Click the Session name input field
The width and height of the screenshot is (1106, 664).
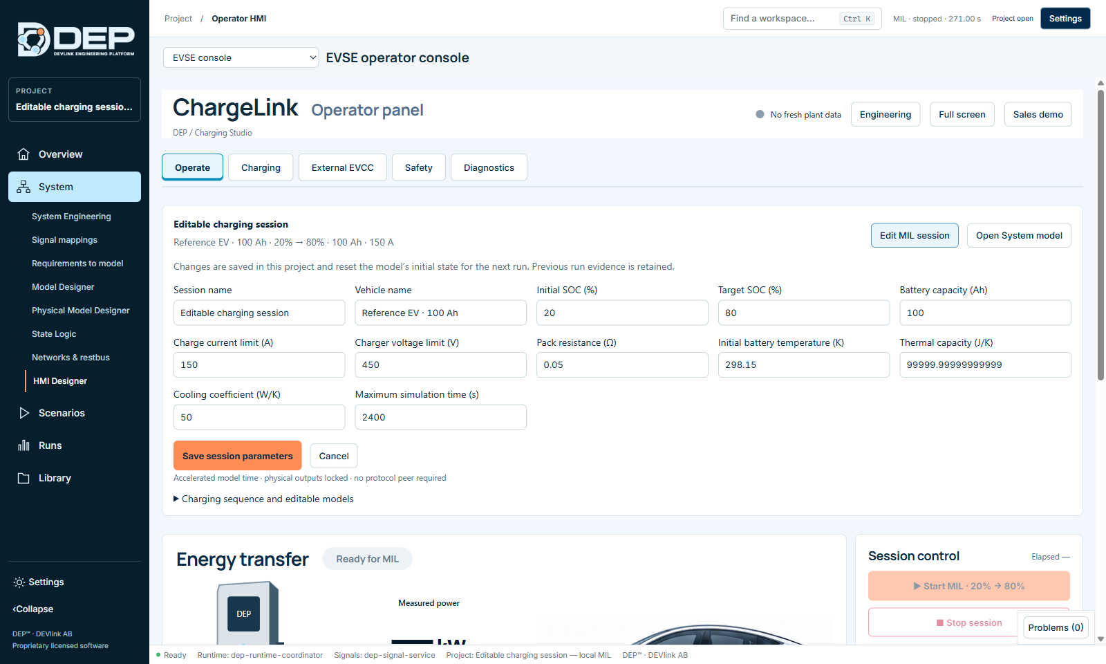259,313
